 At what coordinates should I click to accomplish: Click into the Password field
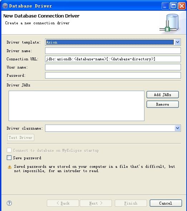click(x=113, y=75)
